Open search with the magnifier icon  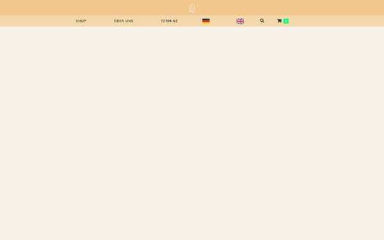pos(262,21)
